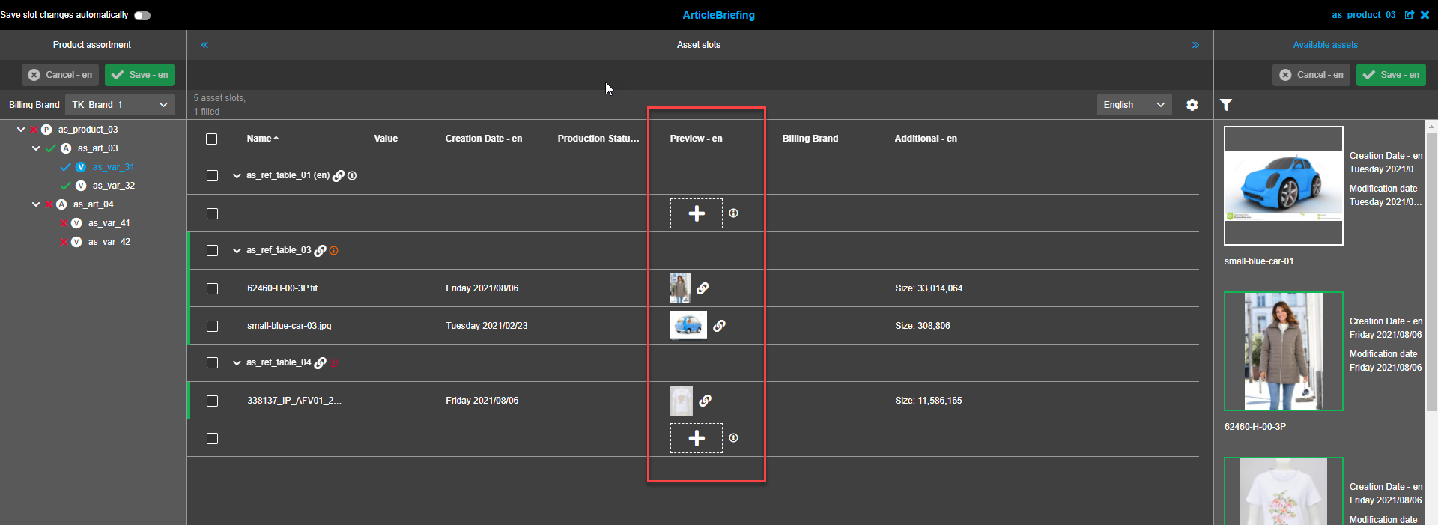This screenshot has height=525, width=1438.
Task: Select the Size: 33,014,064 cell
Action: click(929, 288)
